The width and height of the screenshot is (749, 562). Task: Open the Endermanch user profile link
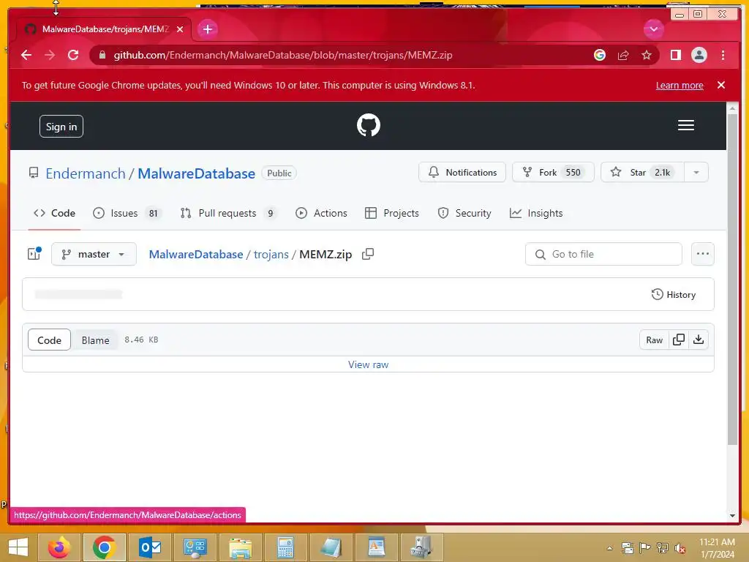tap(86, 173)
